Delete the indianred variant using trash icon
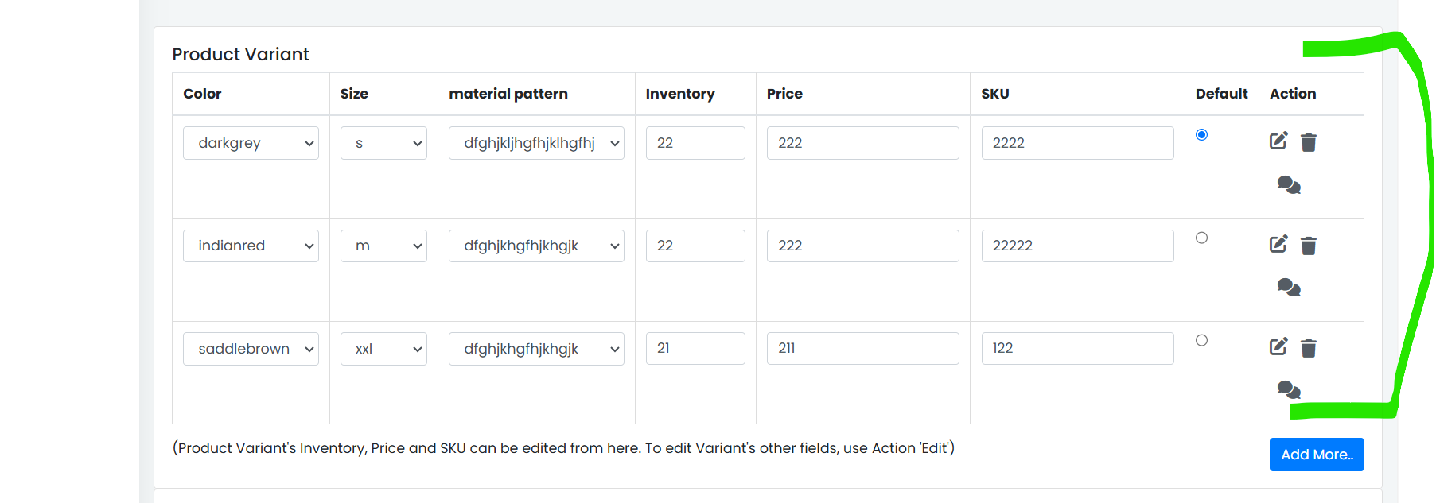Image resolution: width=1436 pixels, height=503 pixels. click(1309, 246)
